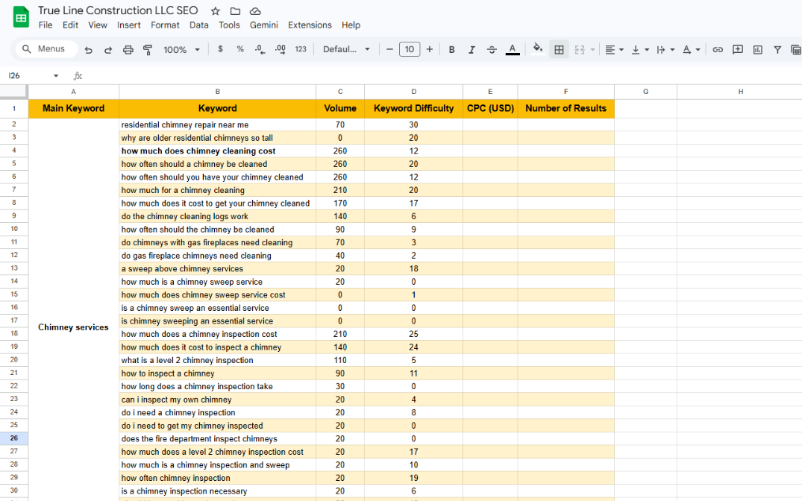Open the Format menu
This screenshot has height=501, width=802.
(x=165, y=25)
